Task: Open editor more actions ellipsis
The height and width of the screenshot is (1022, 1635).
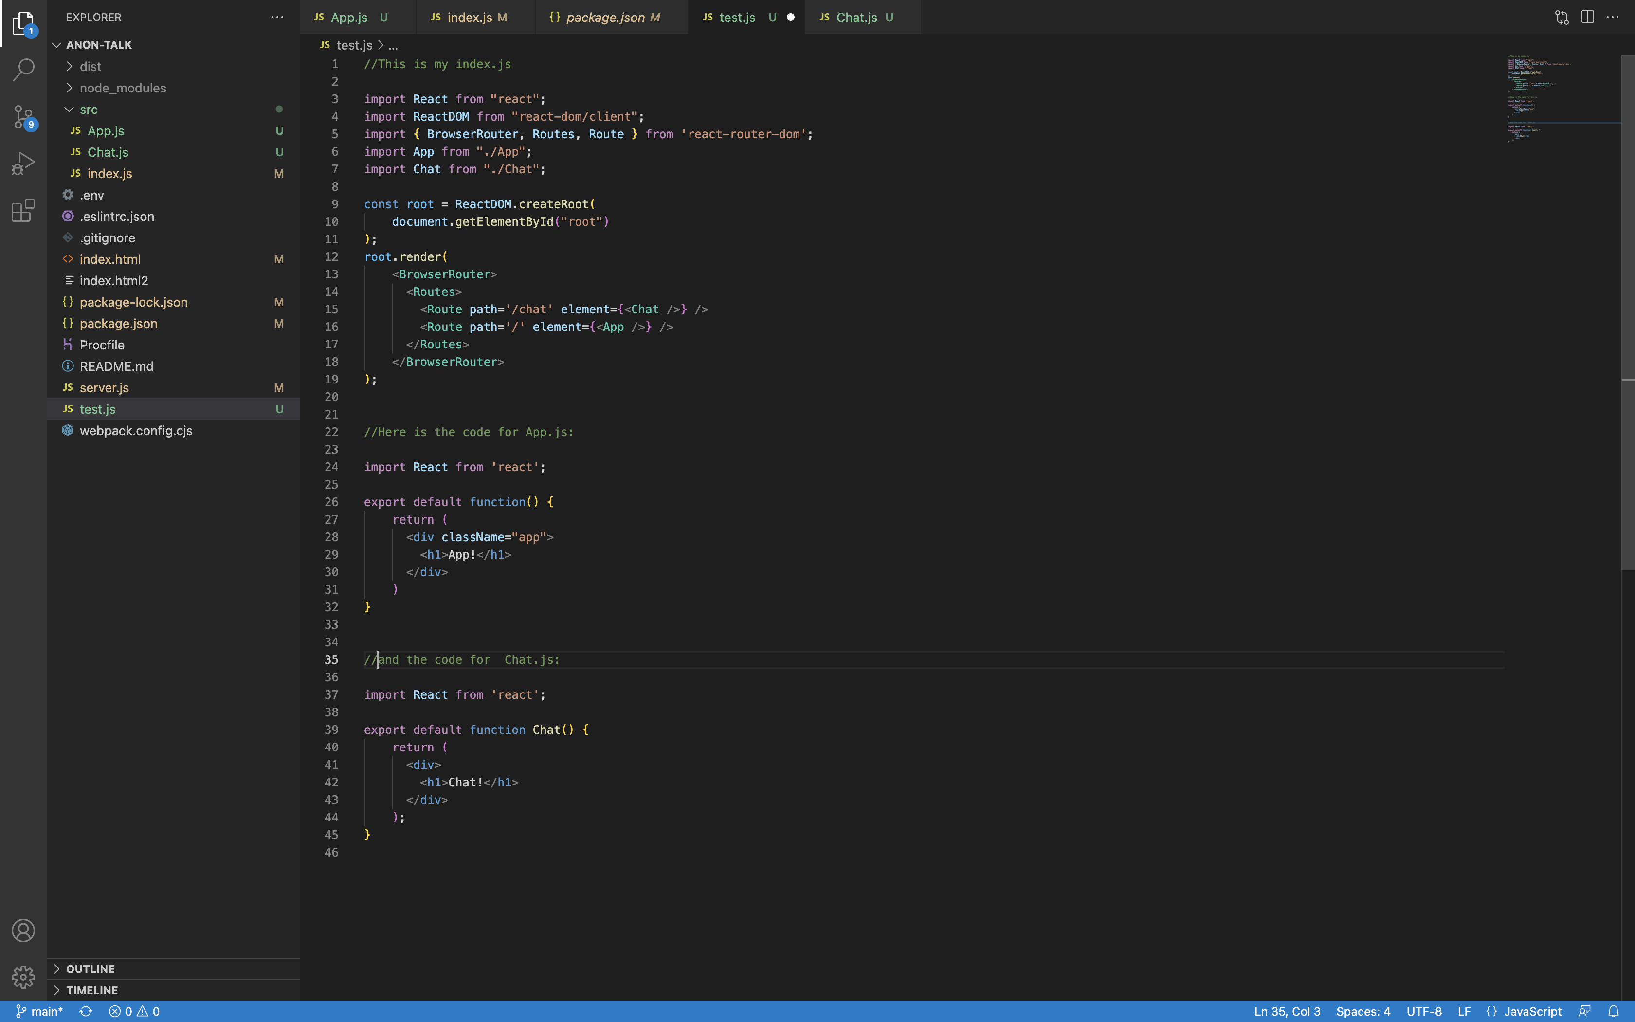Action: tap(1613, 17)
